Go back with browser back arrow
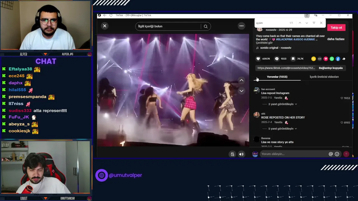 [x=105, y=15]
